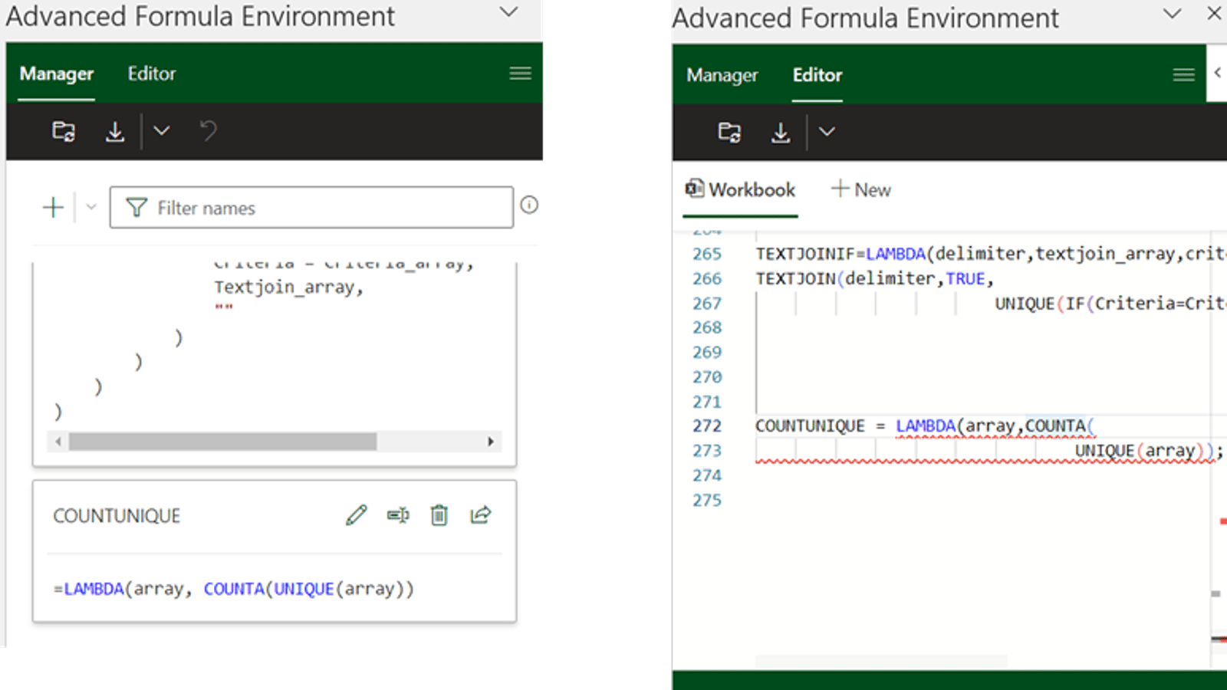Delete the COUNTUNIQUE function with trash icon
Image resolution: width=1227 pixels, height=690 pixels.
point(439,514)
